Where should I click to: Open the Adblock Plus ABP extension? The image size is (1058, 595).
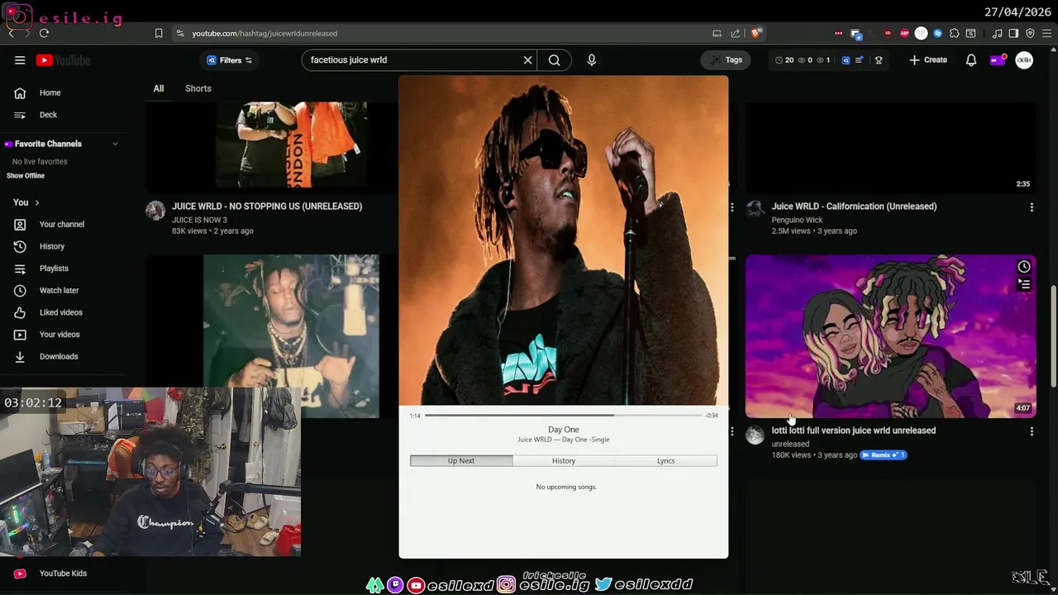[x=904, y=33]
